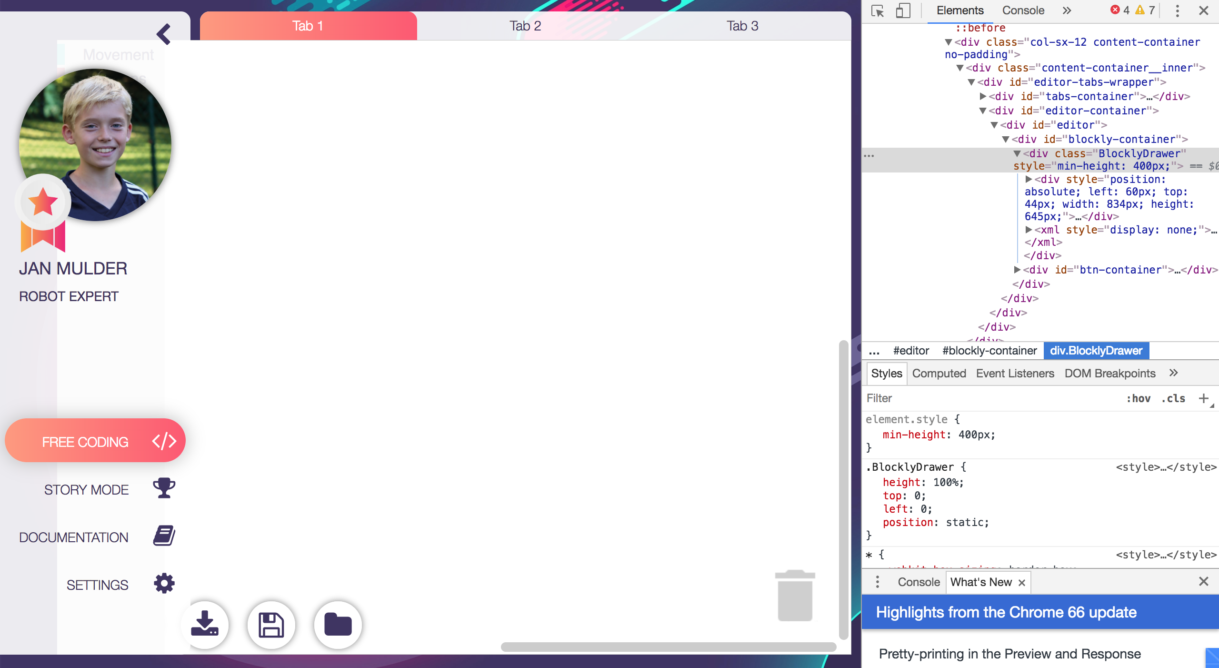Expand the xml element node in Elements

click(x=1029, y=230)
